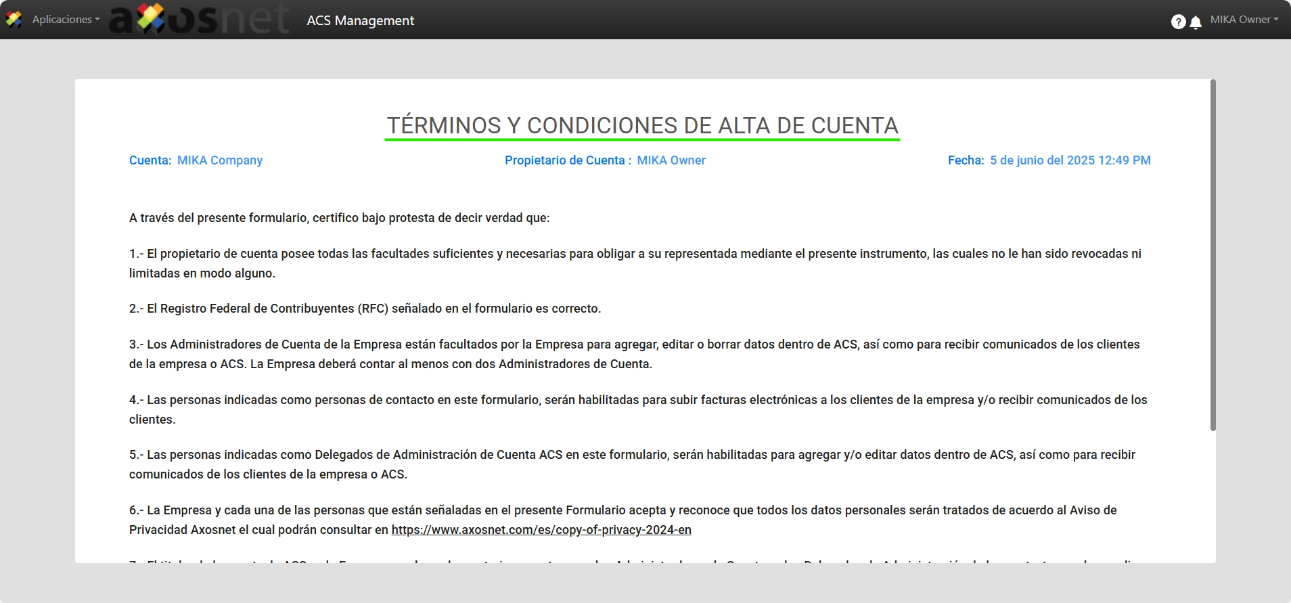Click the axosnet logo
This screenshot has width=1291, height=603.
(x=200, y=19)
